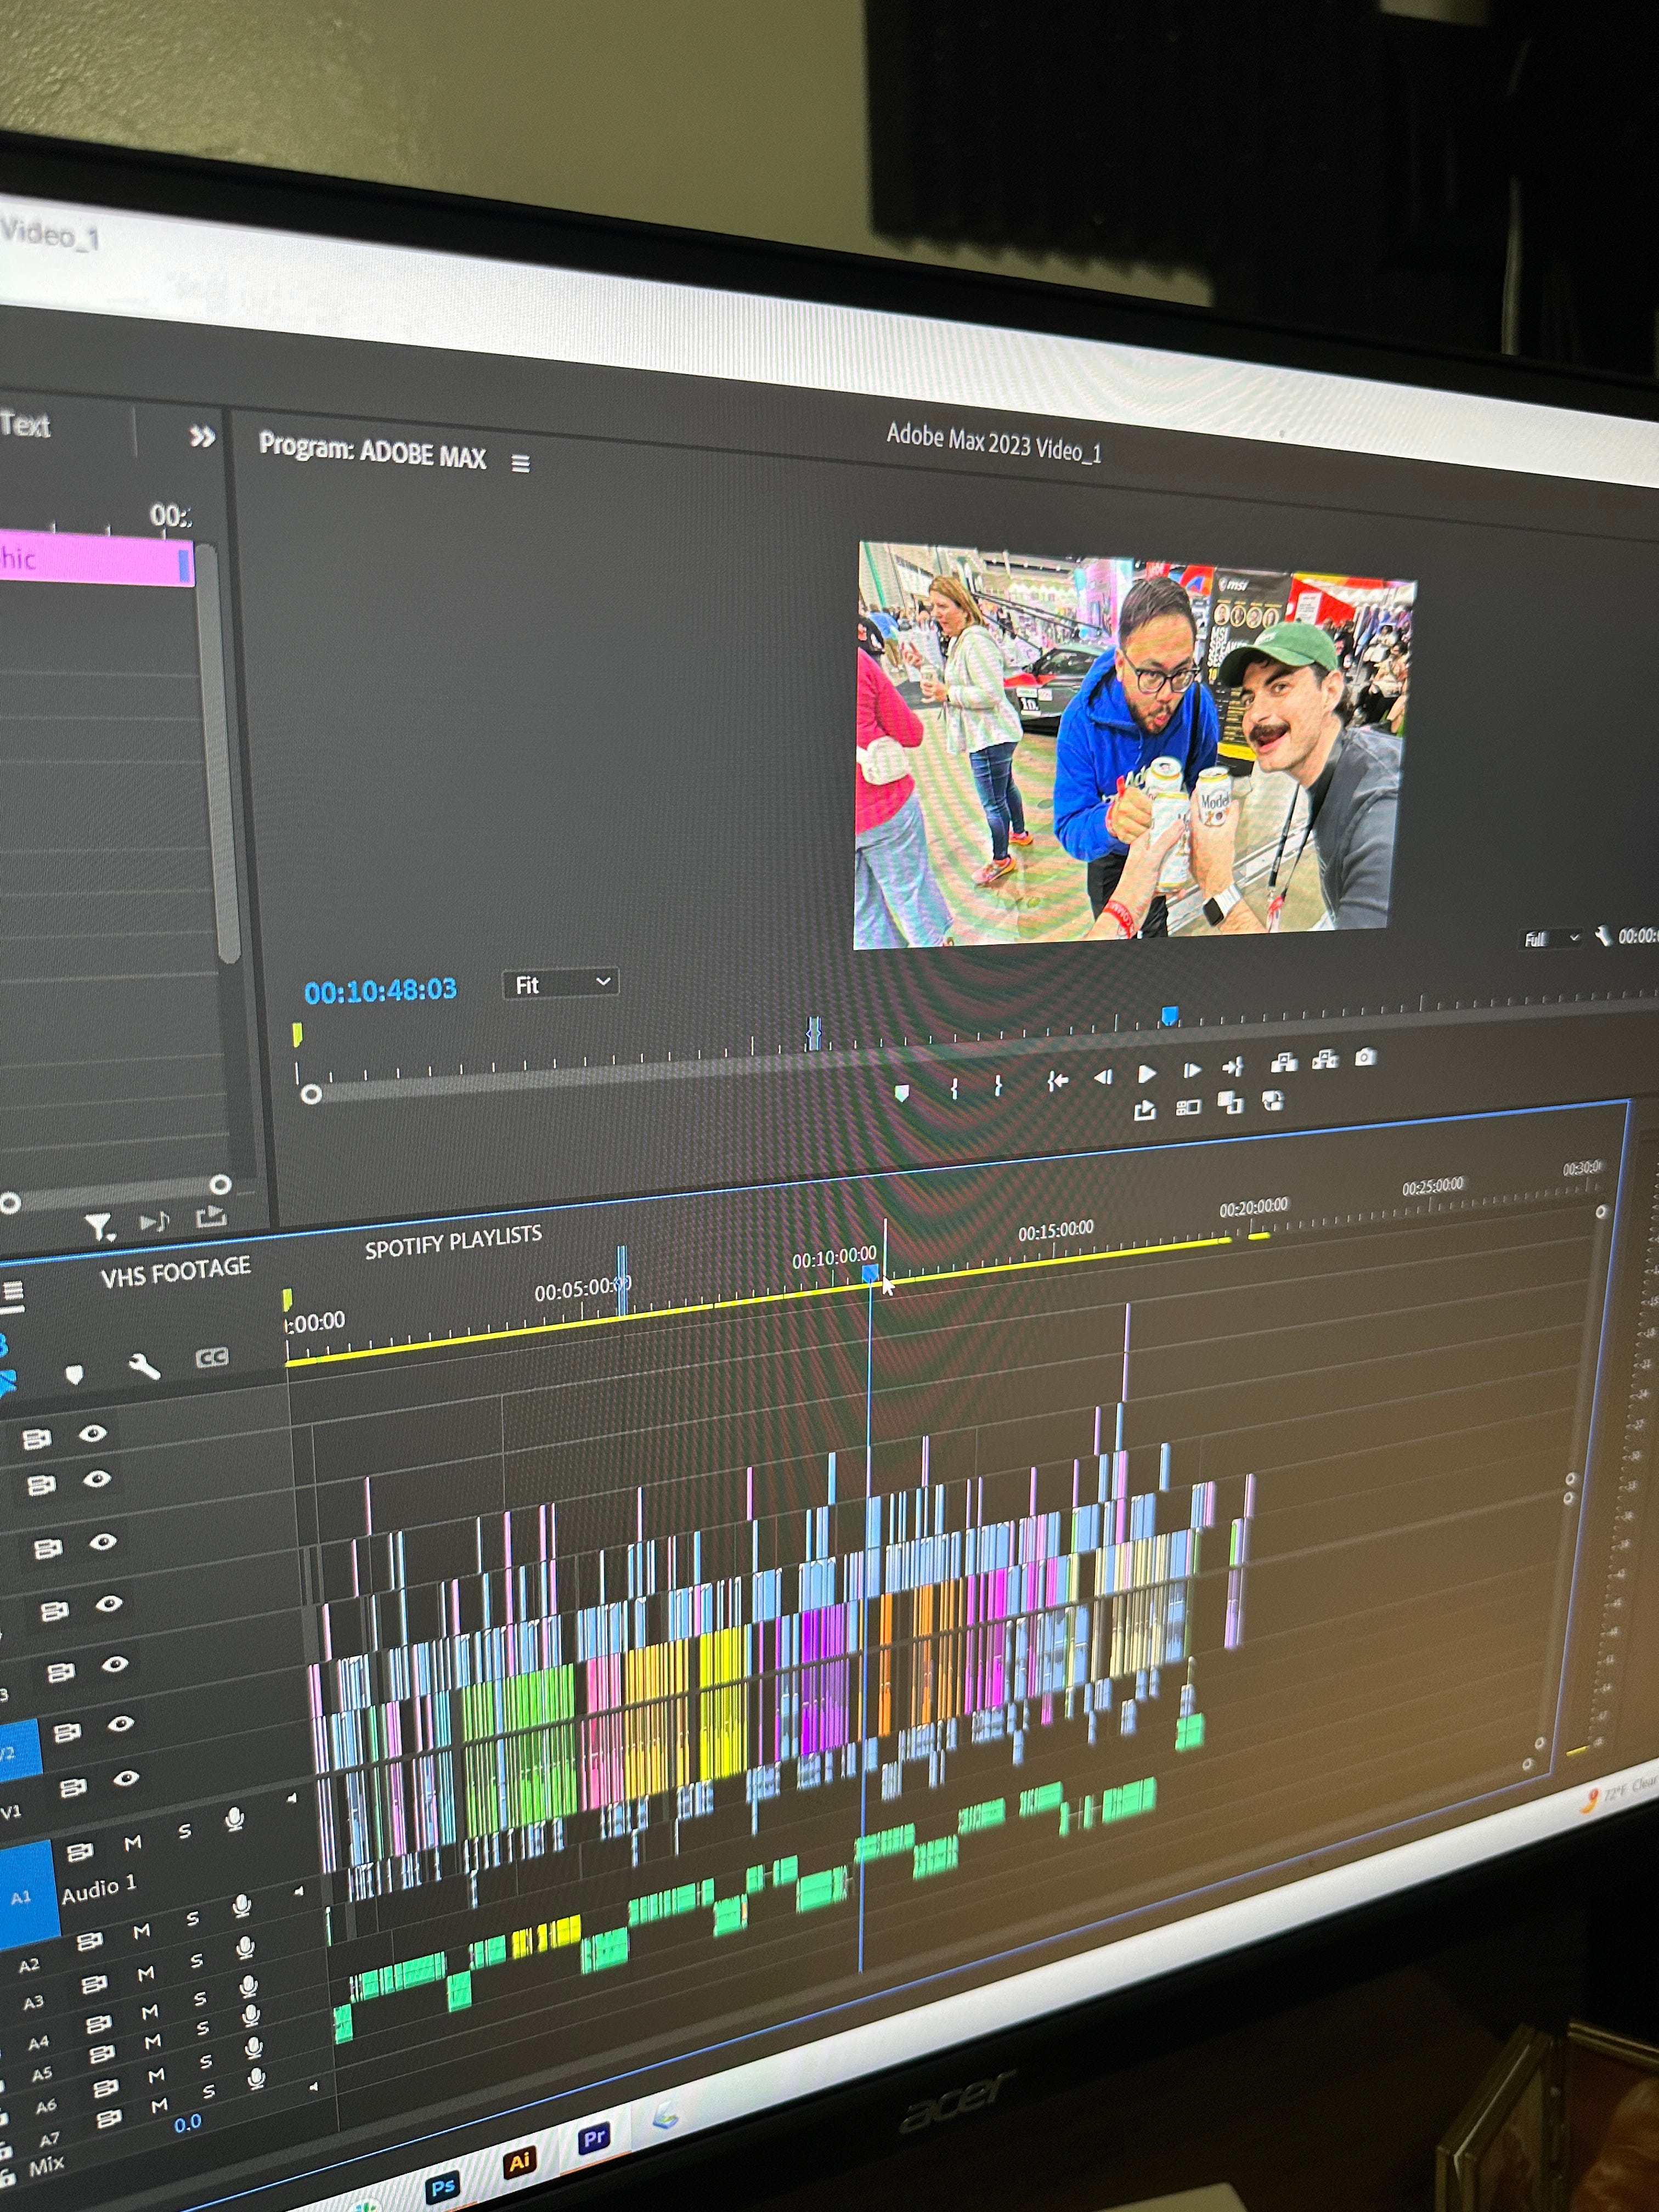Hide the V1 track output eye
1659x2212 pixels.
tap(125, 1778)
